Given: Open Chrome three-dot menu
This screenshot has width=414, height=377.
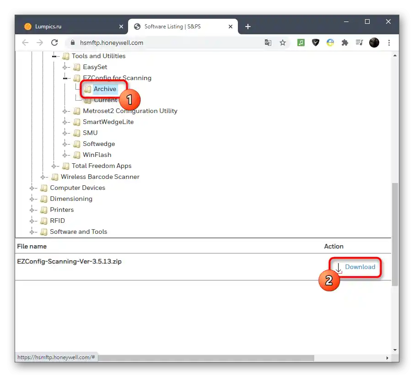Looking at the screenshot, I should pos(389,43).
